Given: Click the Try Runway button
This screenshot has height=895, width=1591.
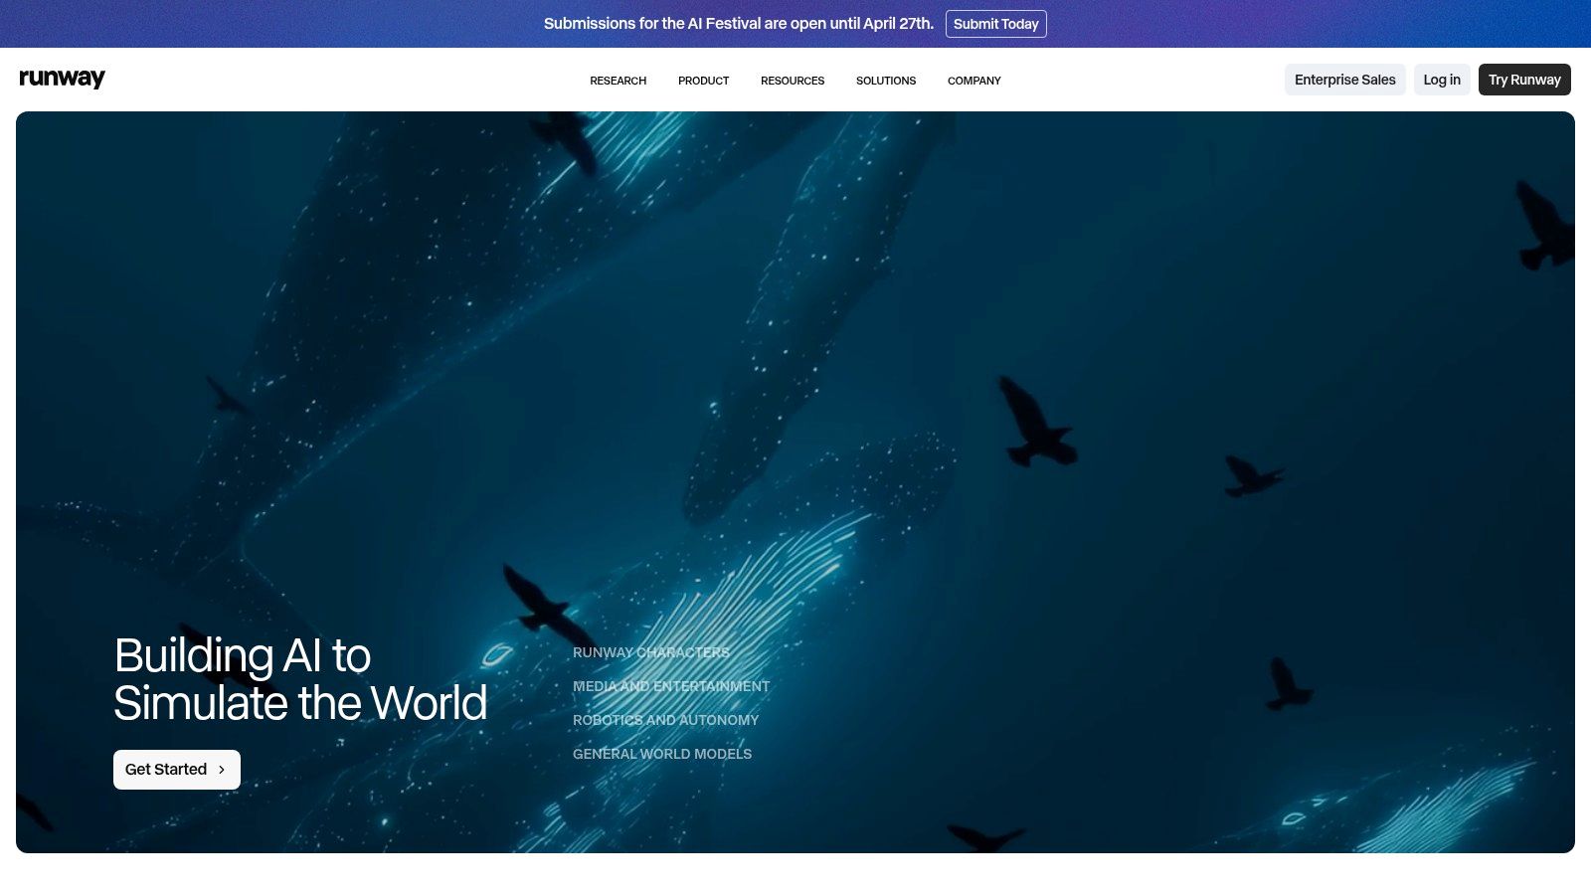Looking at the screenshot, I should (x=1524, y=80).
